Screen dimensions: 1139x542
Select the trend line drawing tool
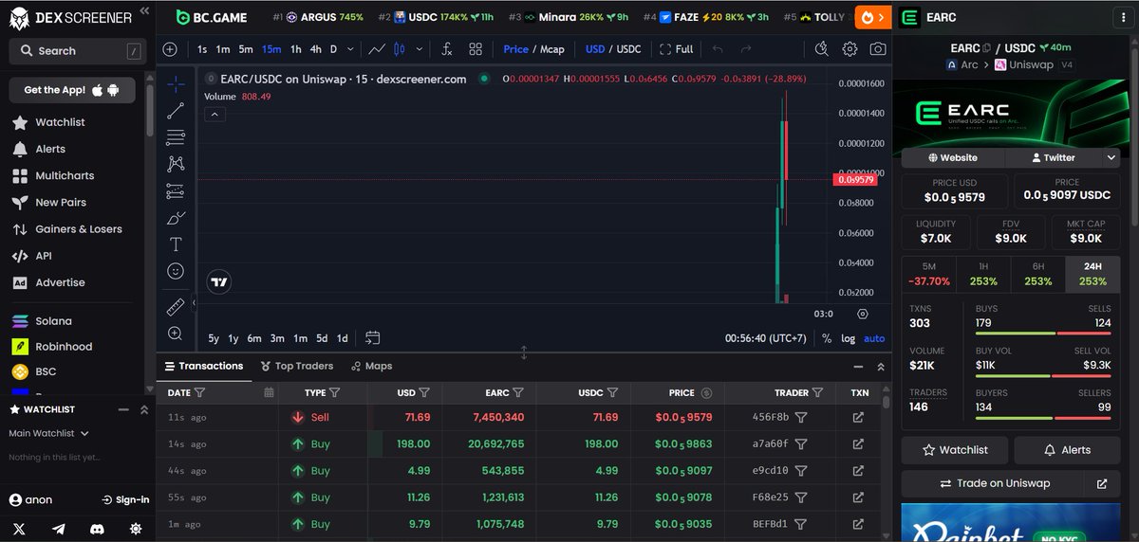pos(176,111)
